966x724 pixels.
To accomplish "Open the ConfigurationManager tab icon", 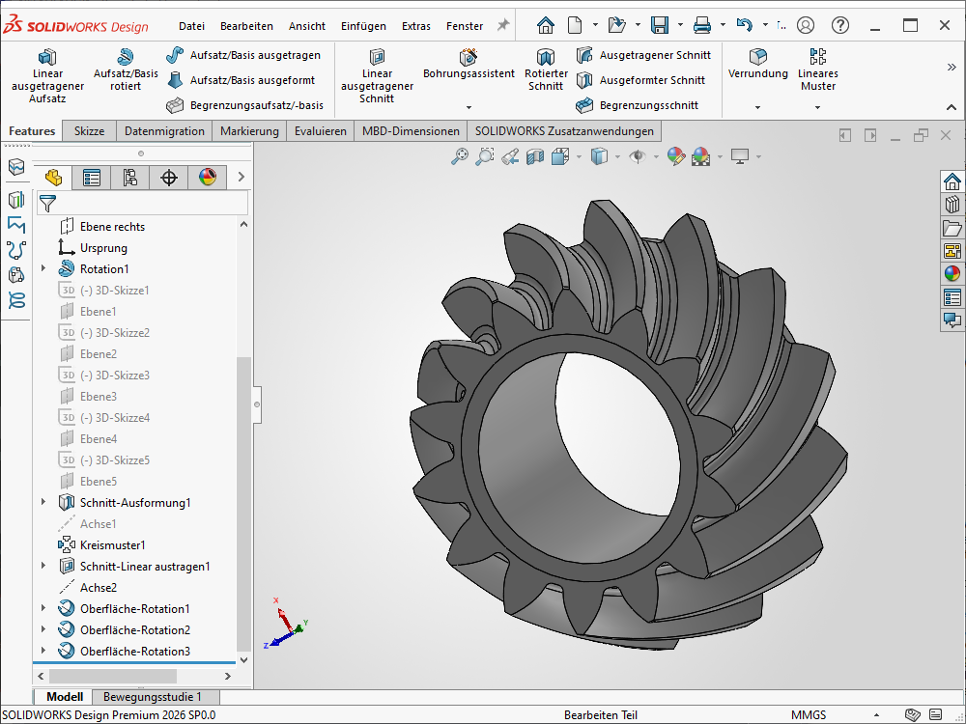I will click(x=130, y=177).
